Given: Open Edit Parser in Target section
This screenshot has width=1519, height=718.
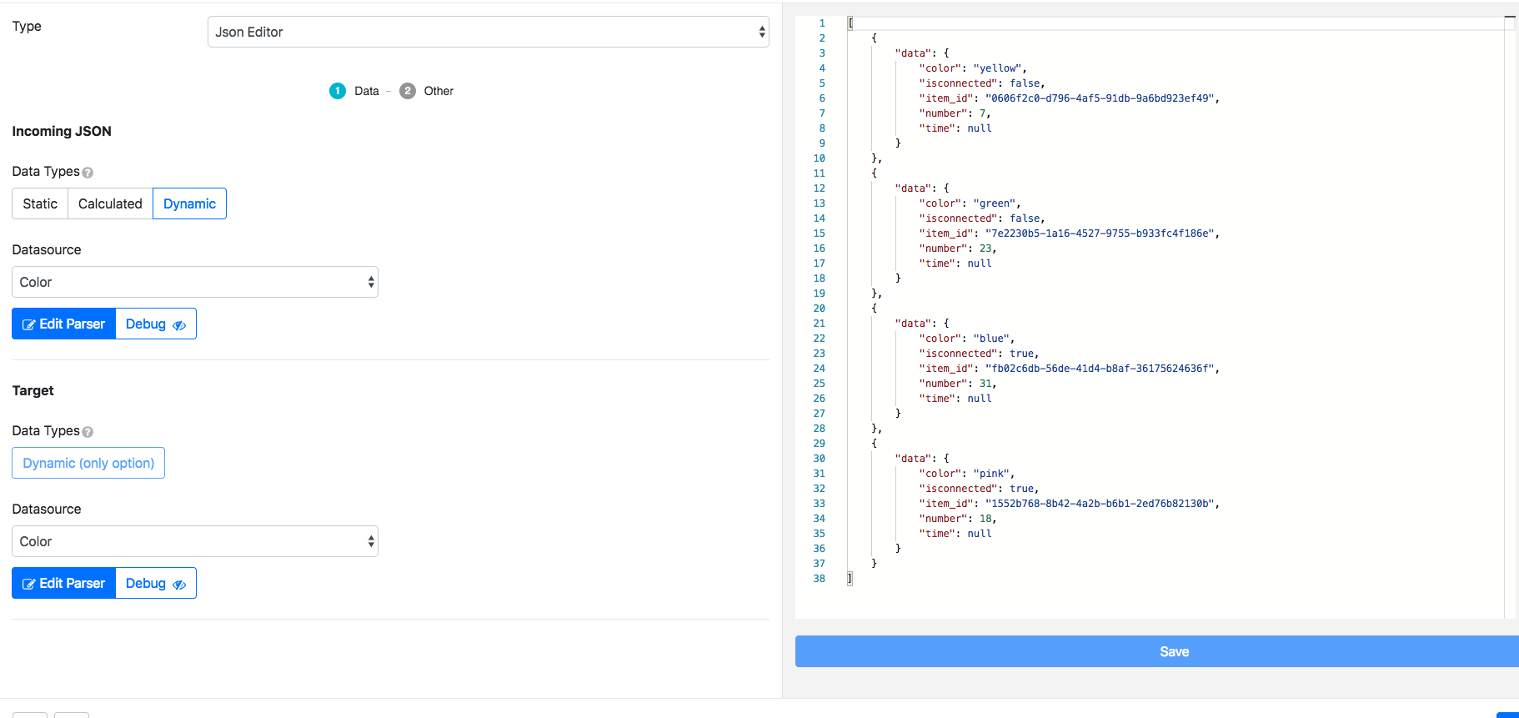Looking at the screenshot, I should (64, 583).
